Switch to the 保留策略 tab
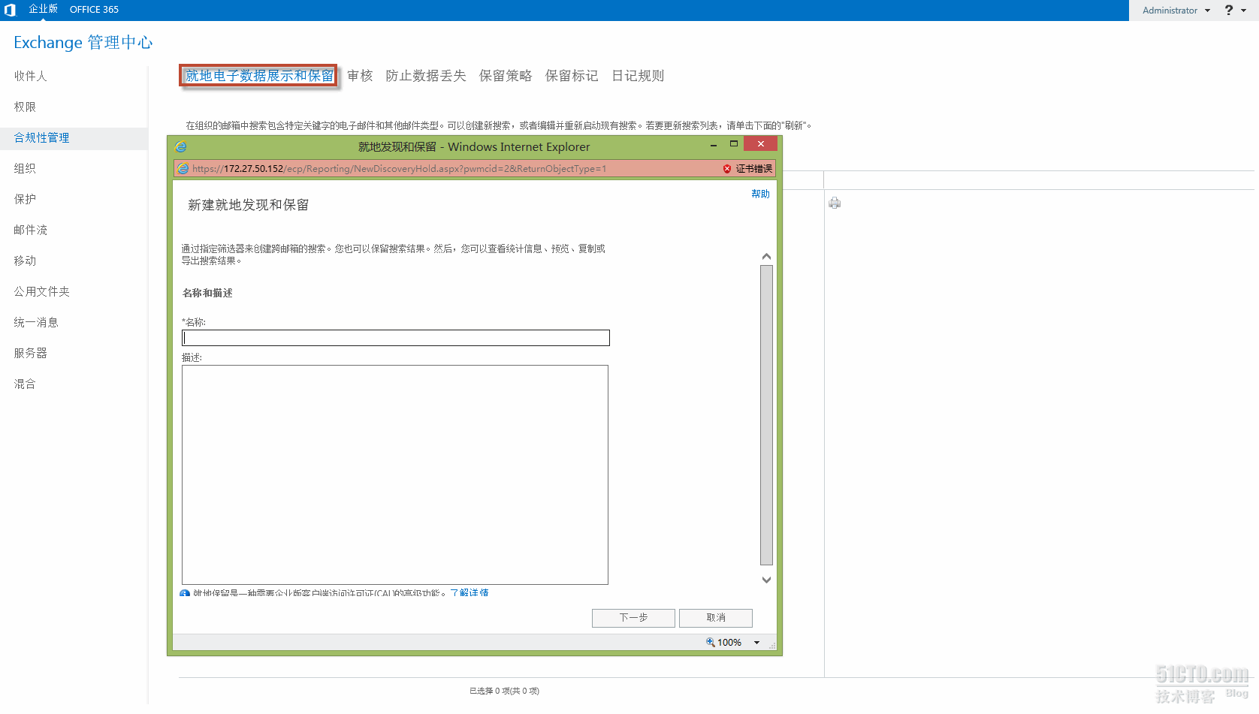 point(506,76)
